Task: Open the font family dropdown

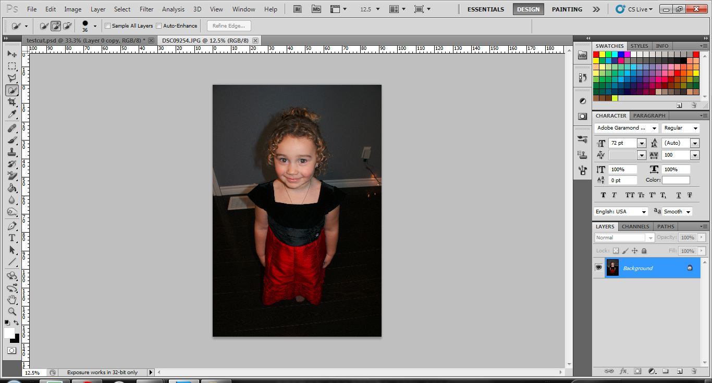Action: (654, 127)
